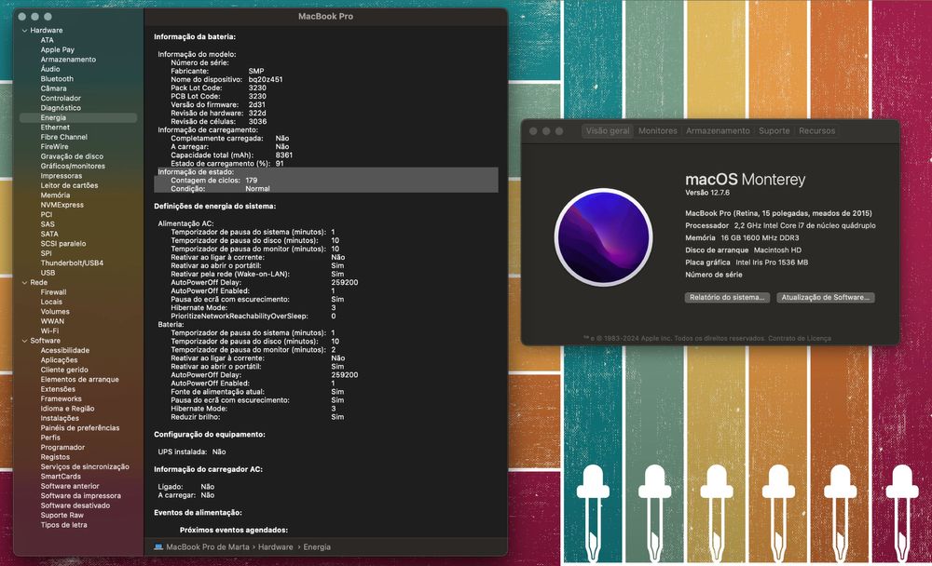Viewport: 932px width, 566px height.
Task: Select Câmara in the sidebar
Action: [53, 88]
